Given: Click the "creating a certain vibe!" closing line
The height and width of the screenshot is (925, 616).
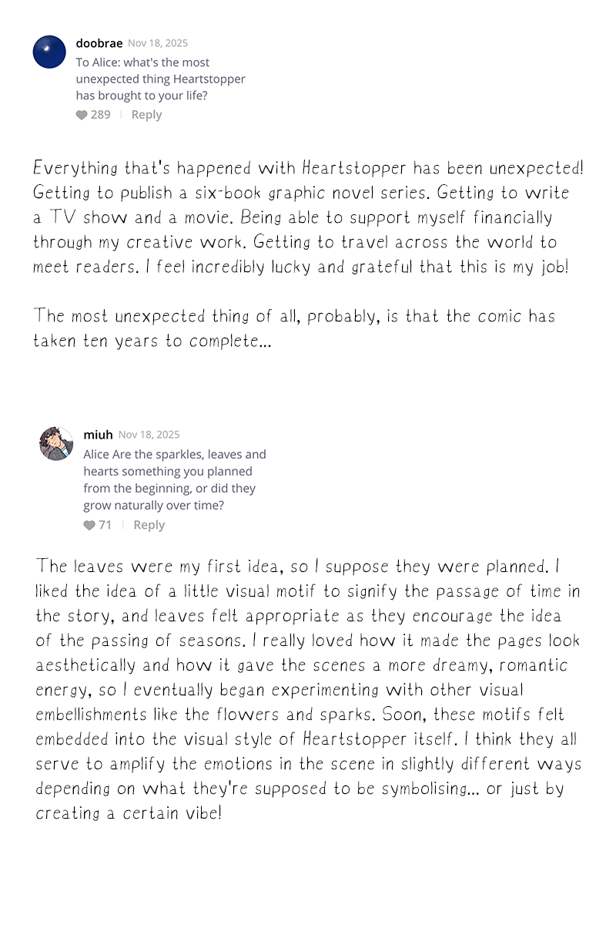Looking at the screenshot, I should pos(129,812).
